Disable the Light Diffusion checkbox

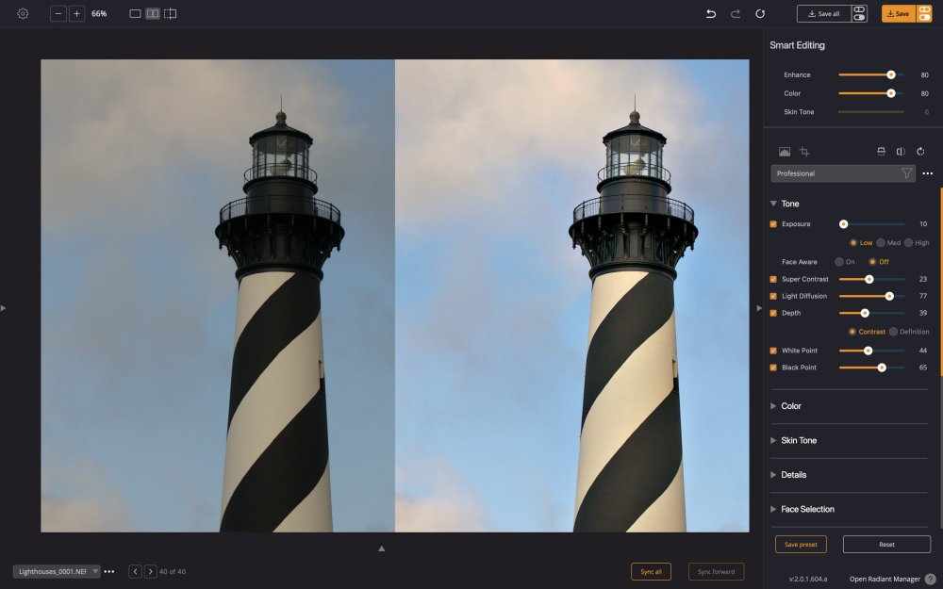pyautogui.click(x=773, y=296)
